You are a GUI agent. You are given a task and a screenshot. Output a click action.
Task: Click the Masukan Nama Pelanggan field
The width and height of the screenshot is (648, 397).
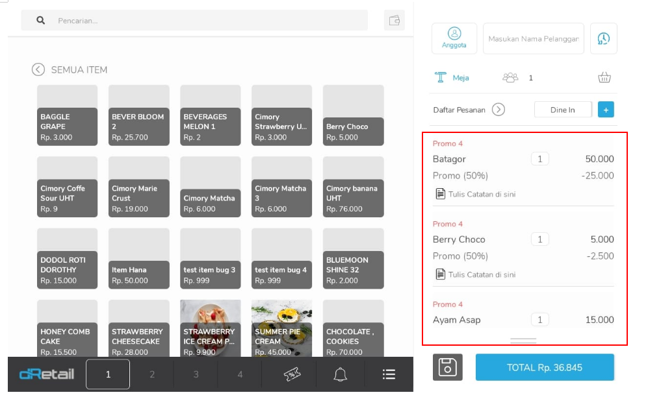coord(533,39)
